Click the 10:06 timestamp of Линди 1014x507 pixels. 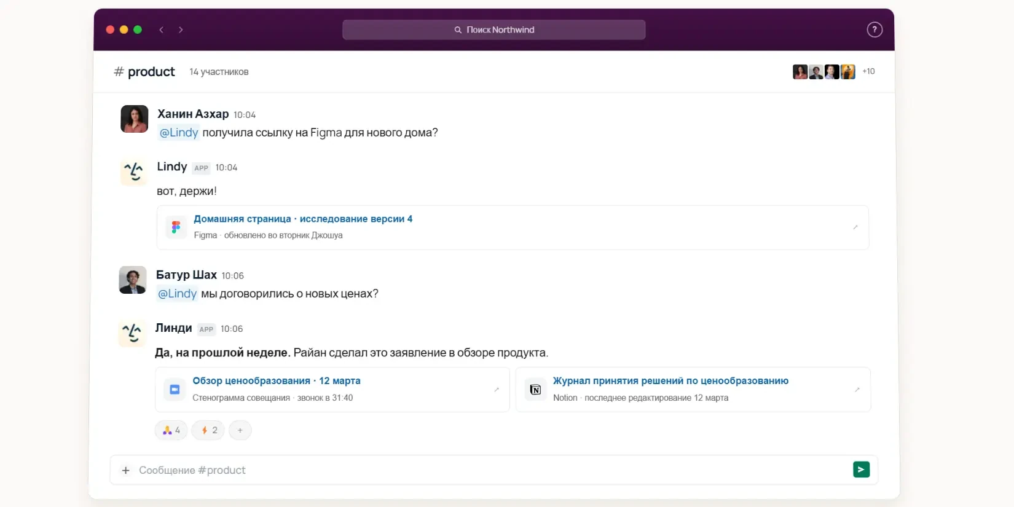pyautogui.click(x=232, y=329)
